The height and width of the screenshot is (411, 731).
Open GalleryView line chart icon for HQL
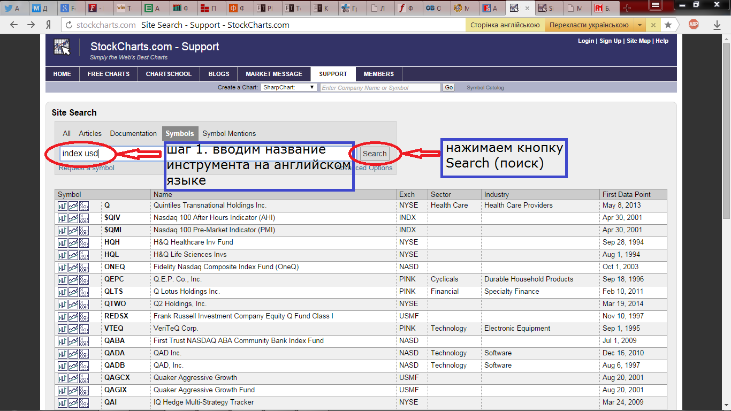(73, 255)
